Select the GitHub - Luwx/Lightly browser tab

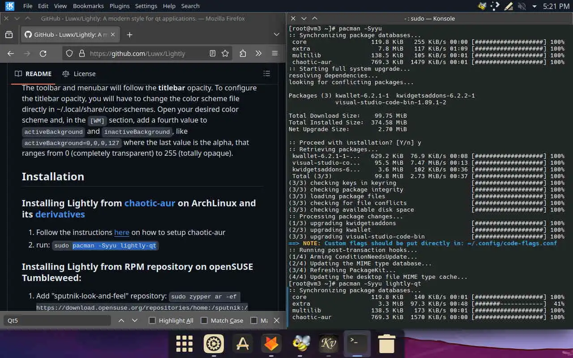point(70,34)
